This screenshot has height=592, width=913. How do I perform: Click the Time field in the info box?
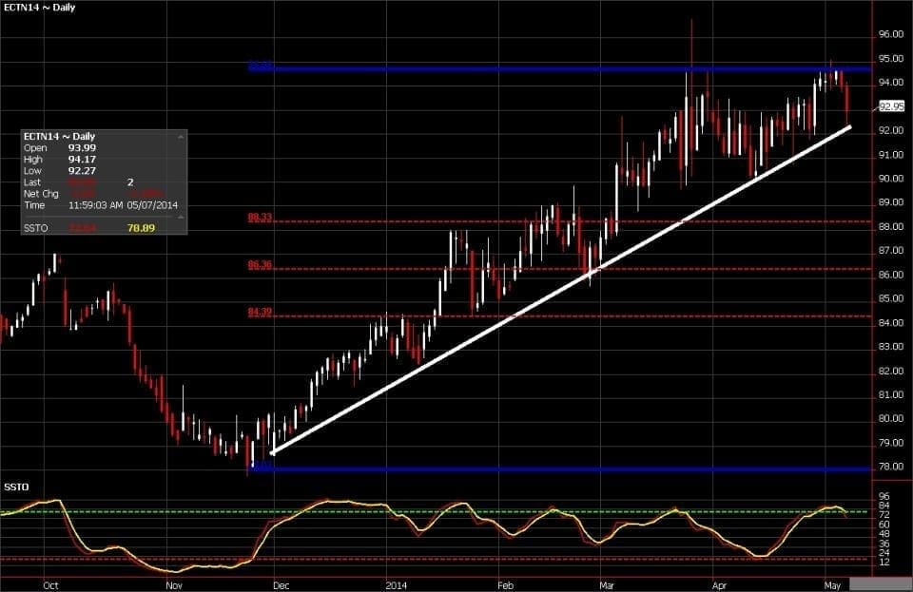[x=35, y=205]
